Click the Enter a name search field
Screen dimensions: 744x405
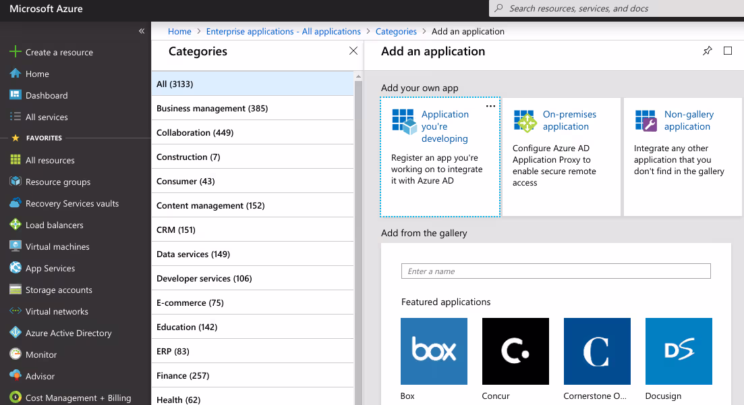coord(555,271)
